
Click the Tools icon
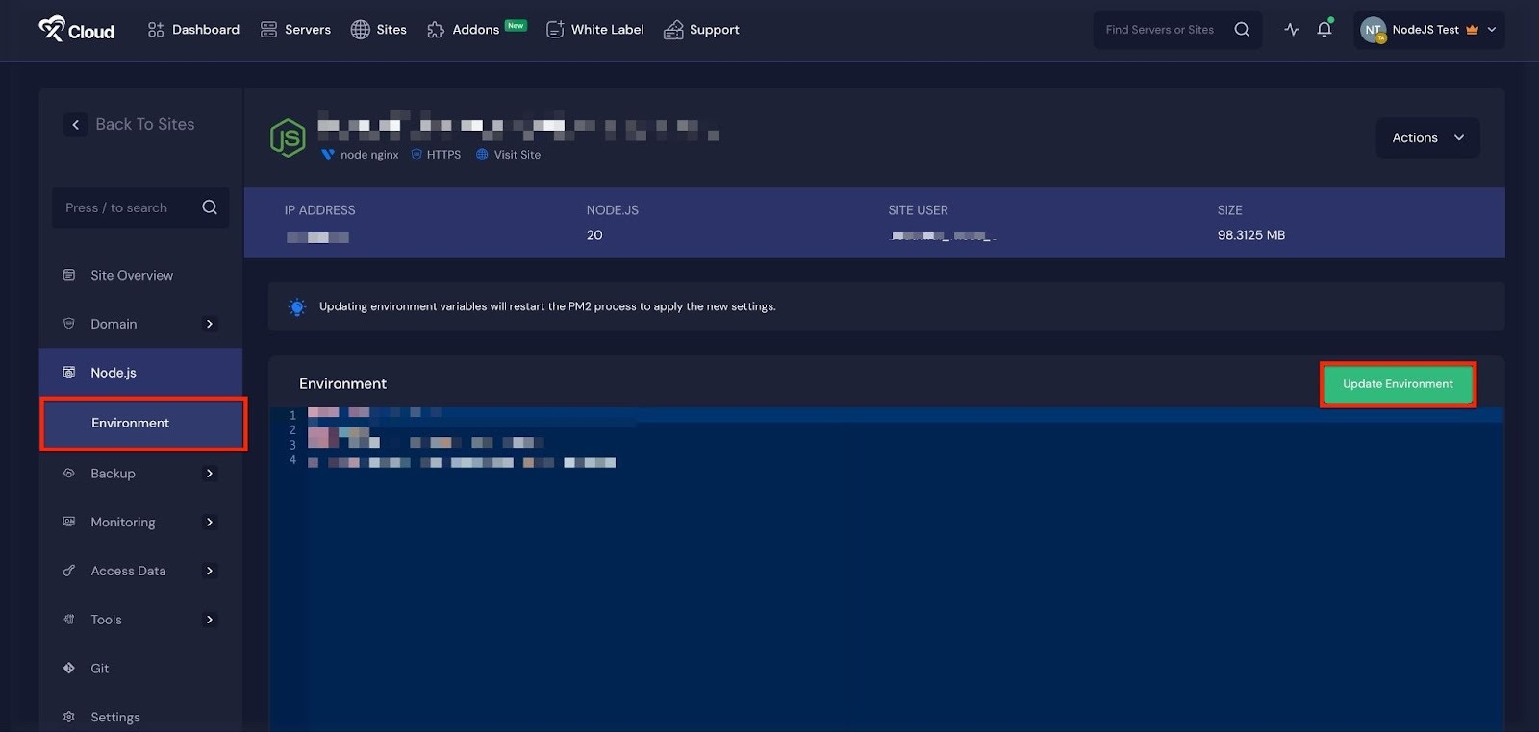(69, 620)
